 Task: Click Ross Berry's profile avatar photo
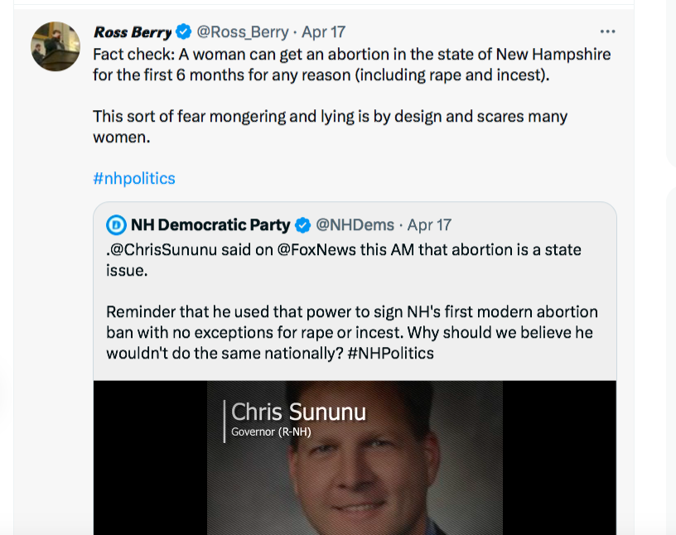[56, 46]
